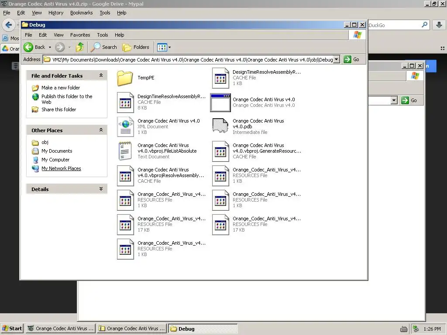Click the Forward arrow in Debug toolbar
Screen dimensions: 447x335
tap(59, 47)
